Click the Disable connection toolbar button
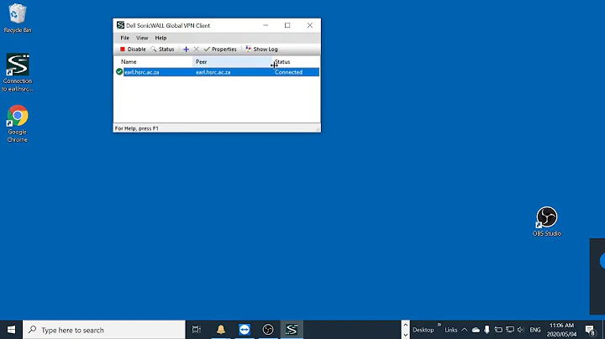The height and width of the screenshot is (339, 605). tap(133, 50)
